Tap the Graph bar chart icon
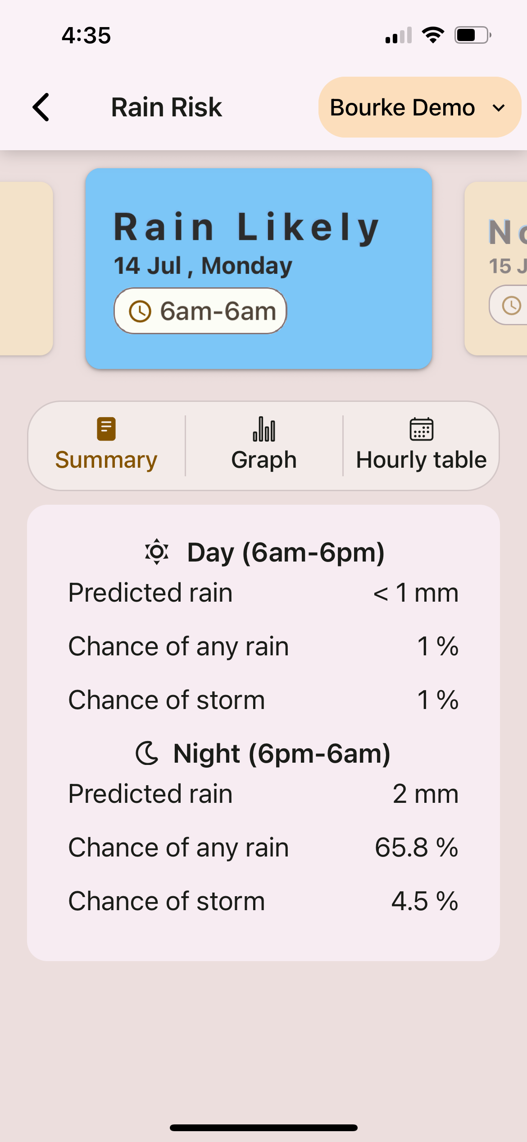Screen dimensions: 527x1142 tap(264, 429)
